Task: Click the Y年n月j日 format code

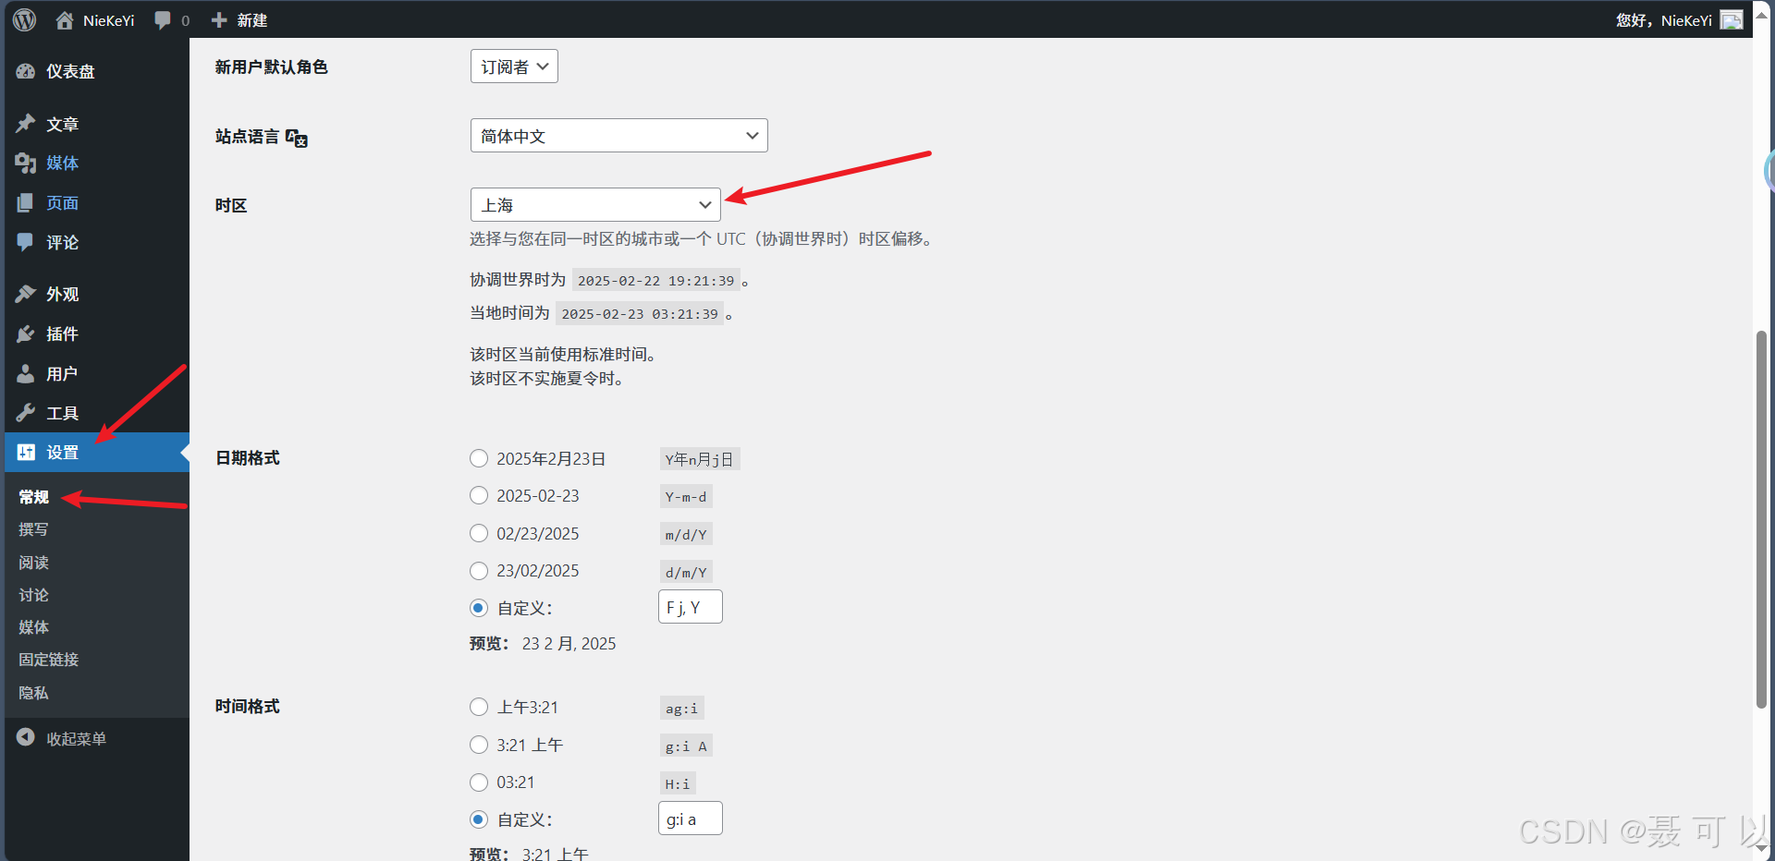Action: (x=700, y=459)
